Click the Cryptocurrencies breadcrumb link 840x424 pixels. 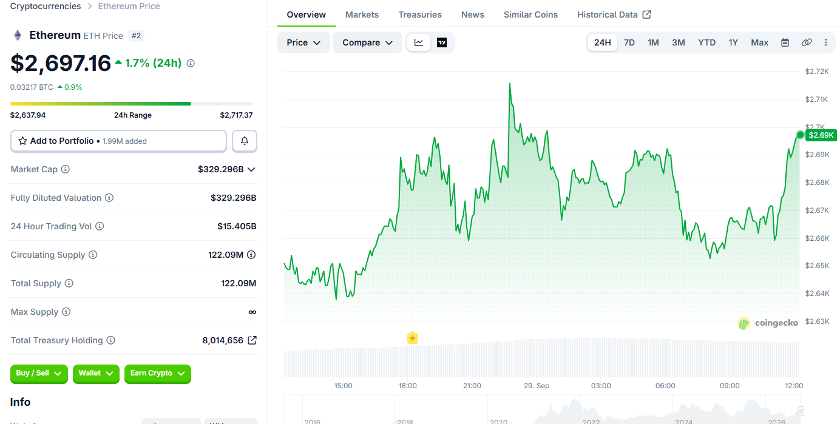[46, 6]
